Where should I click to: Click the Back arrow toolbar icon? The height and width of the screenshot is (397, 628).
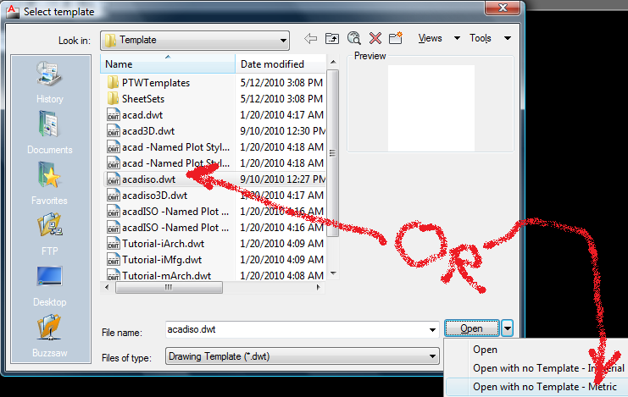tap(310, 39)
